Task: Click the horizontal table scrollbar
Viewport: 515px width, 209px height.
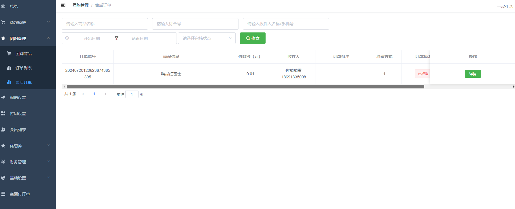Action: pyautogui.click(x=245, y=86)
